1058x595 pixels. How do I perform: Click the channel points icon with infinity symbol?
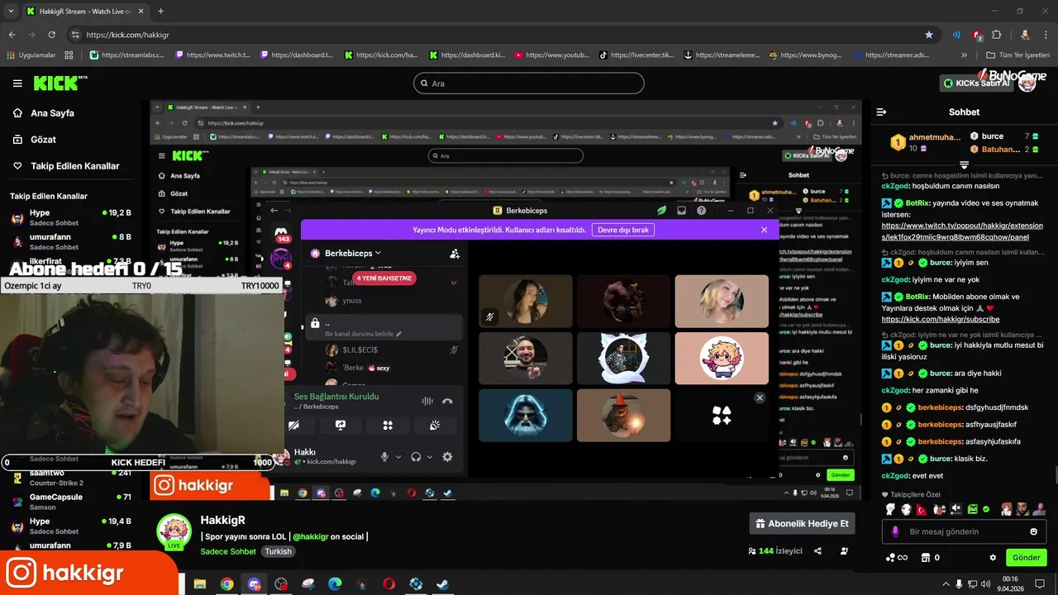tap(896, 558)
